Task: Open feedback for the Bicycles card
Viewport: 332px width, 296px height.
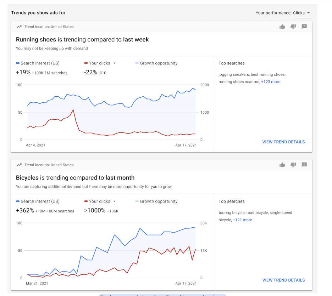Action: click(x=304, y=165)
